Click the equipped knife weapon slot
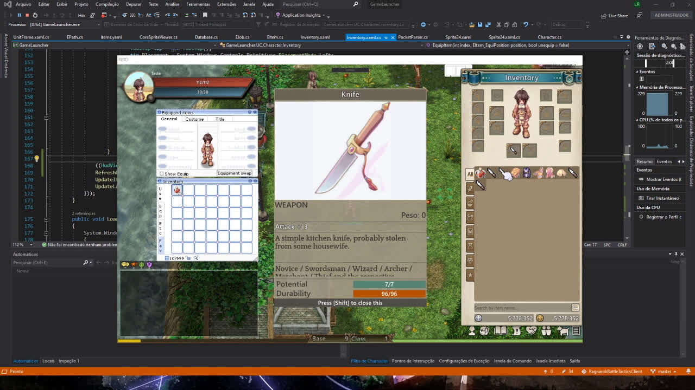 [513, 150]
